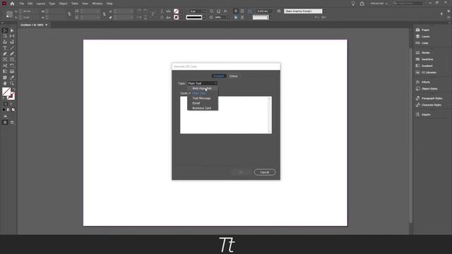Select the Type tool
Image resolution: width=452 pixels, height=254 pixels.
(5, 48)
